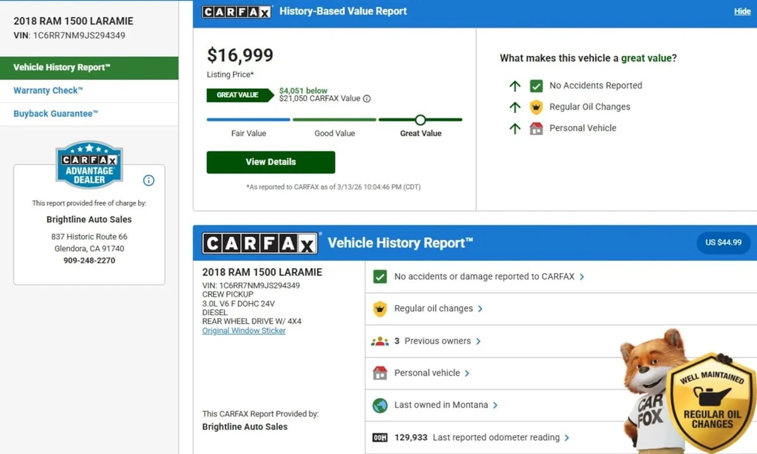Click the Fair Value label under the slider
The width and height of the screenshot is (757, 454).
coord(249,134)
